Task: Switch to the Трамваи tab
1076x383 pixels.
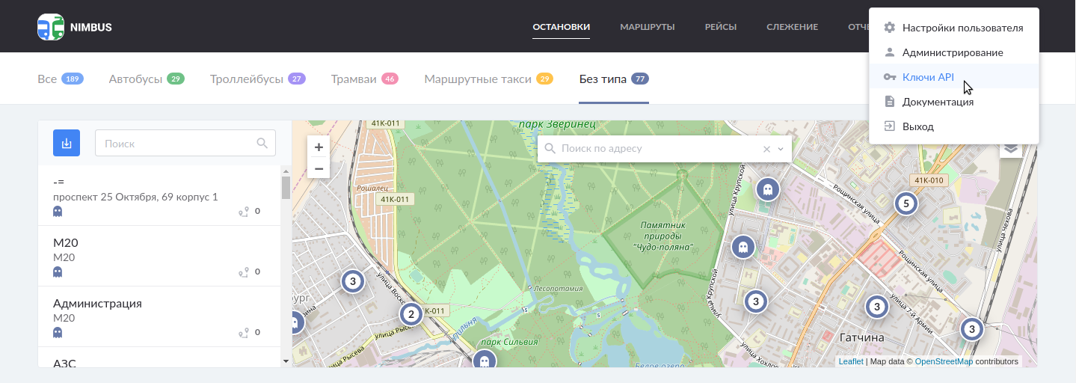Action: (x=354, y=79)
